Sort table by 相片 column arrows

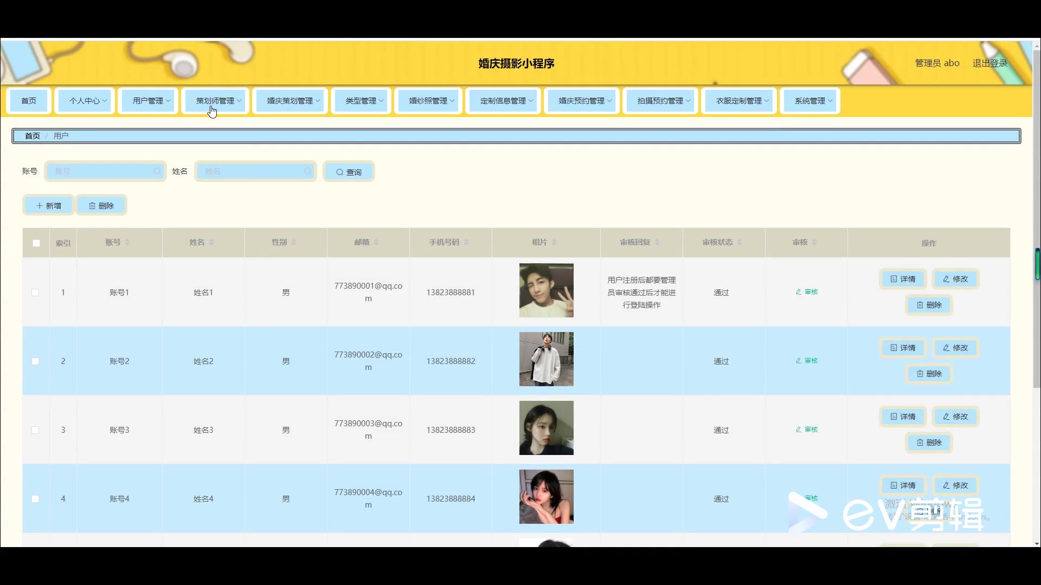554,242
